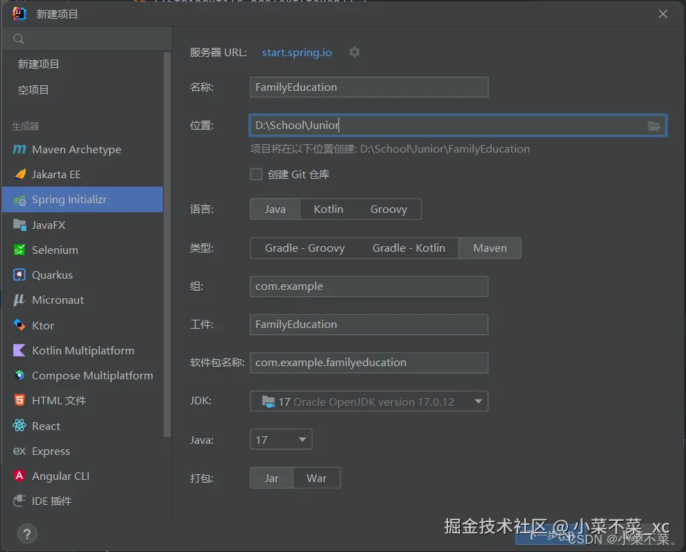Open the start.spring.io server link
This screenshot has width=686, height=552.
[x=297, y=53]
